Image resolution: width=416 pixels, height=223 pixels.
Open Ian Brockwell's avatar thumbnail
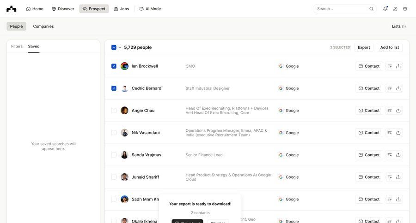click(x=124, y=66)
